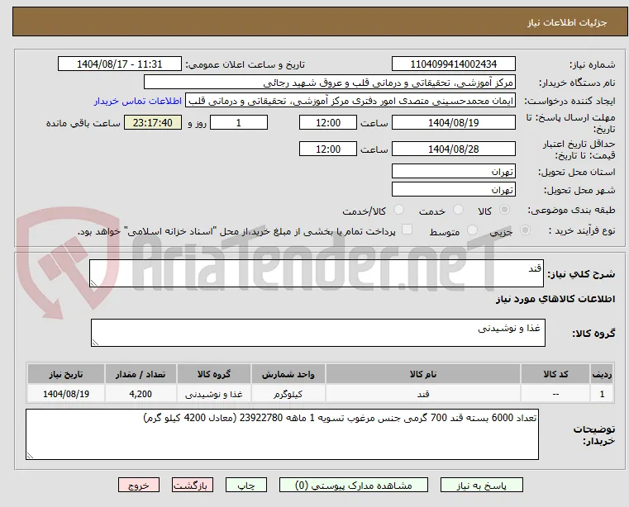Click the خروج exit button
The width and height of the screenshot is (629, 507).
click(x=139, y=485)
